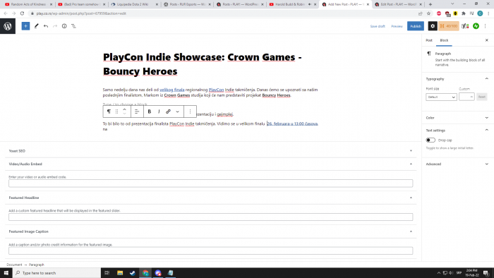Click the Save draft link
The width and height of the screenshot is (494, 278).
tap(378, 26)
